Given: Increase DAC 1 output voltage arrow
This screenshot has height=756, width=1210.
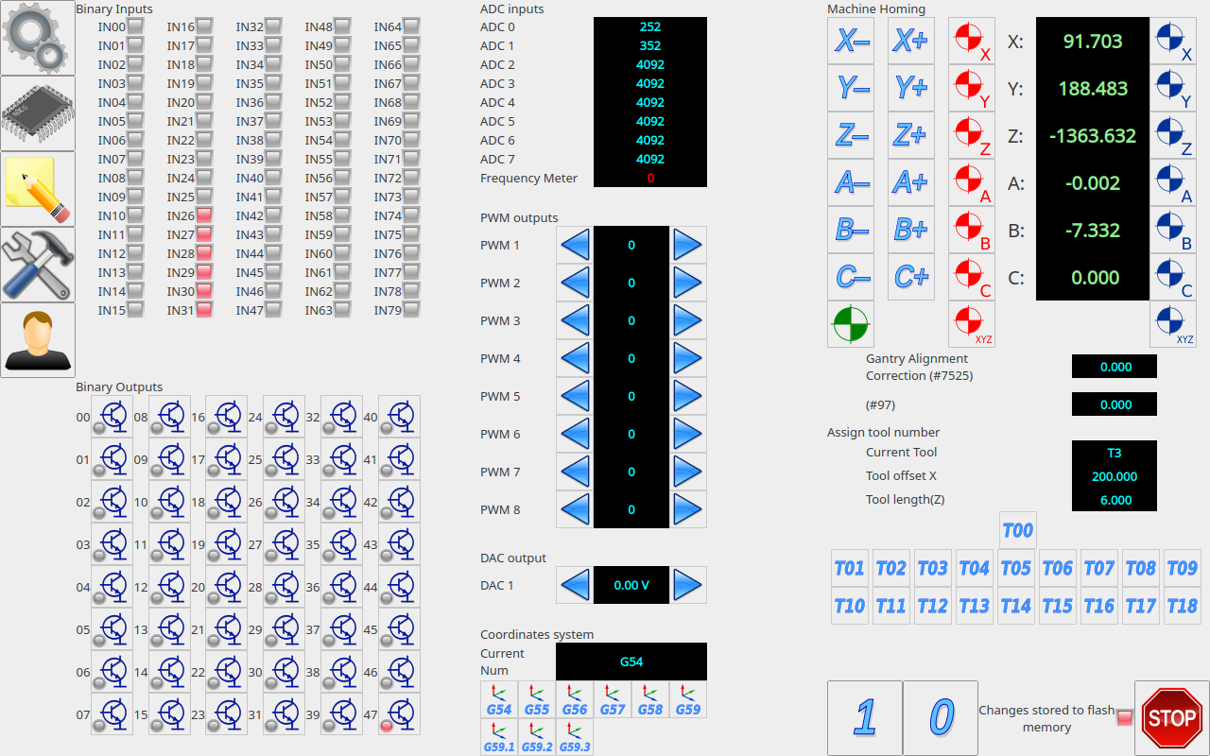Looking at the screenshot, I should 687,586.
